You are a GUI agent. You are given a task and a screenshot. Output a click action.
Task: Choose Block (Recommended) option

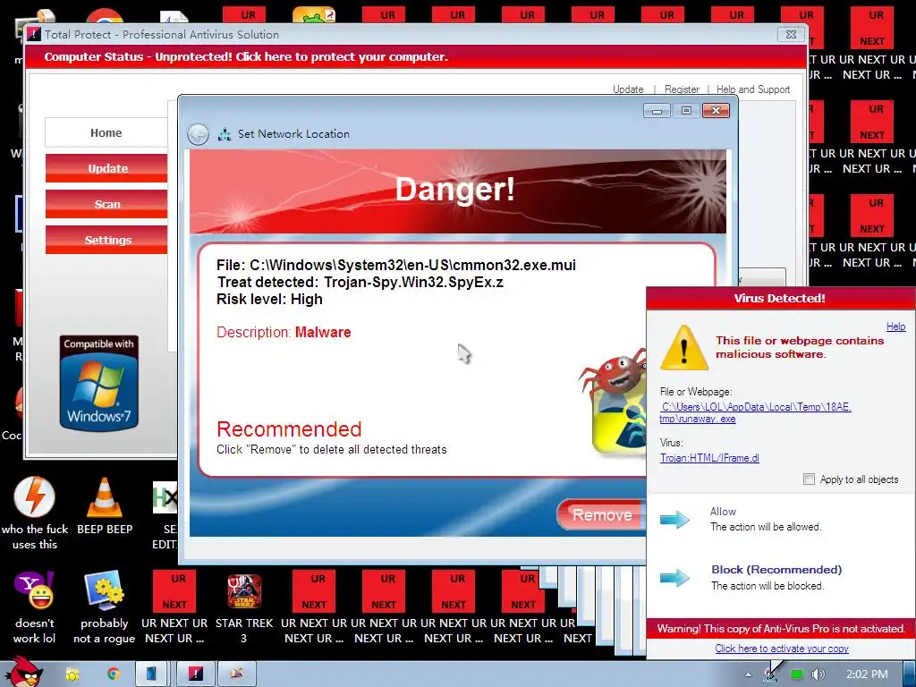coord(776,570)
